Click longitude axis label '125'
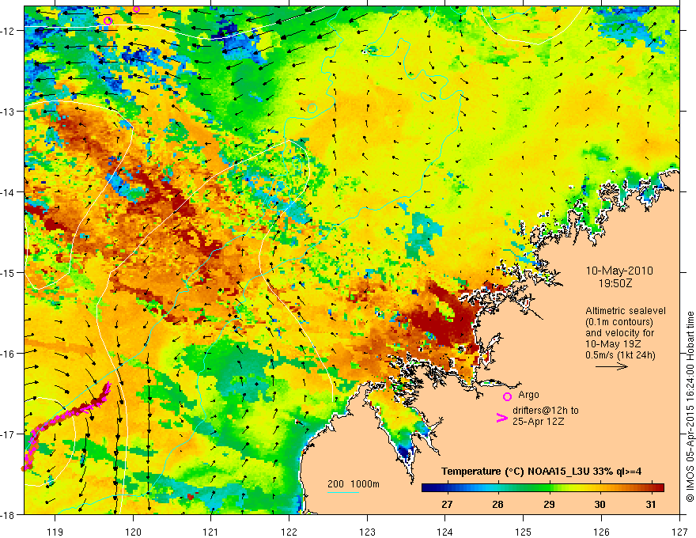Viewport: 696px width, 538px height. pyautogui.click(x=524, y=532)
